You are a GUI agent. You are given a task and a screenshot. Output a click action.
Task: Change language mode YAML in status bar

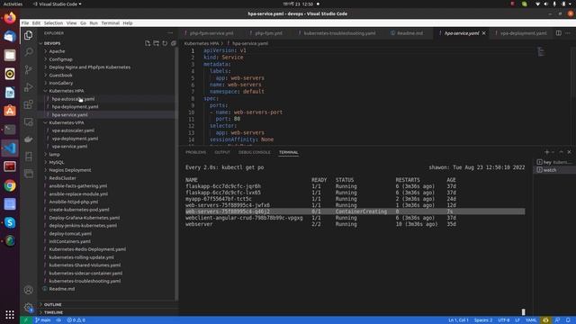point(531,320)
